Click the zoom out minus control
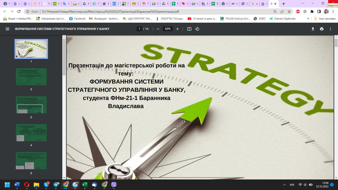Image resolution: width=338 pixels, height=190 pixels. pyautogui.click(x=158, y=29)
